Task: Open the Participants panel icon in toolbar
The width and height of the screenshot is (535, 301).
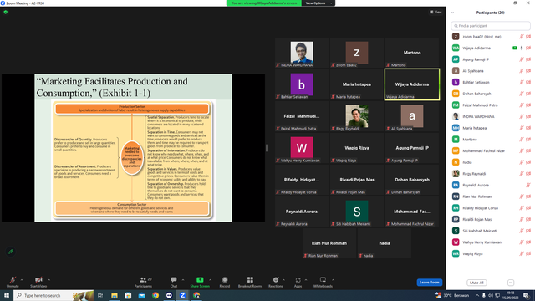Action: (x=143, y=280)
